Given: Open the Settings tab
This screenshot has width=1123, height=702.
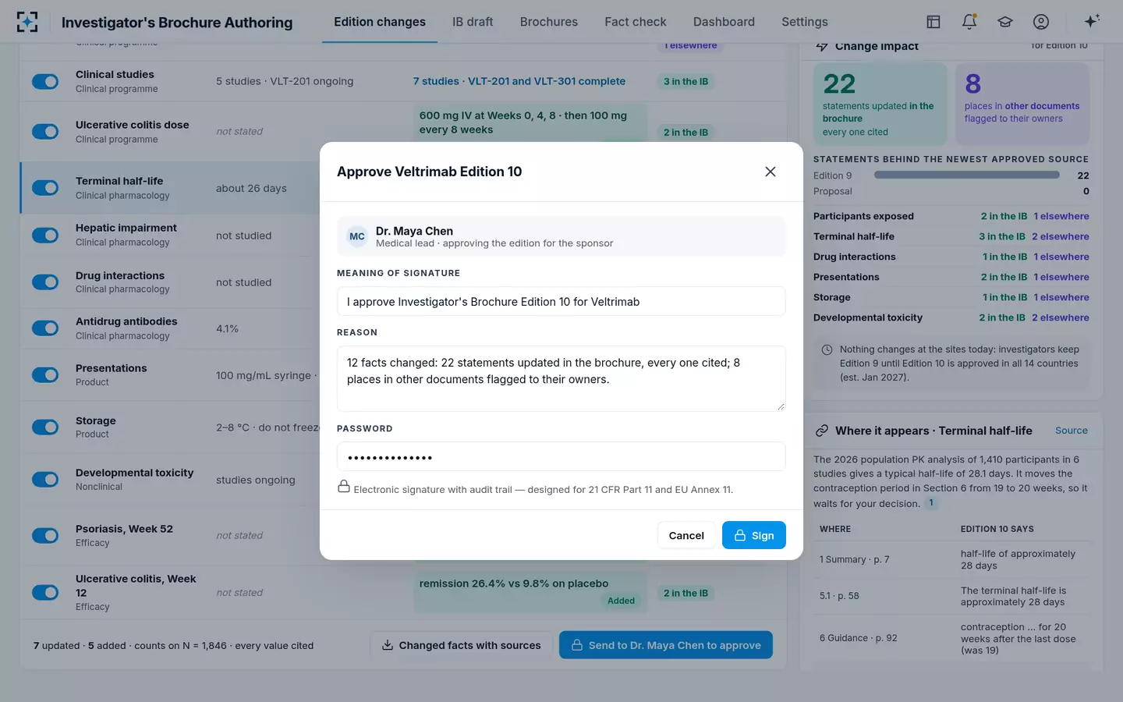Looking at the screenshot, I should click(805, 22).
